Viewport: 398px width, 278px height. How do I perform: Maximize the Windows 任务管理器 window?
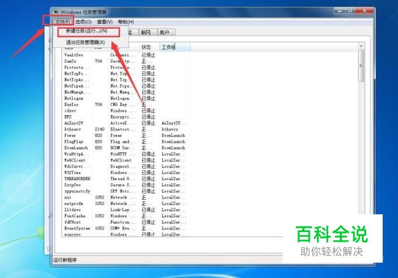(350, 10)
